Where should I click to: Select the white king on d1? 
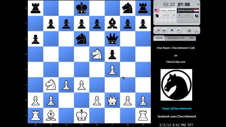82,115
